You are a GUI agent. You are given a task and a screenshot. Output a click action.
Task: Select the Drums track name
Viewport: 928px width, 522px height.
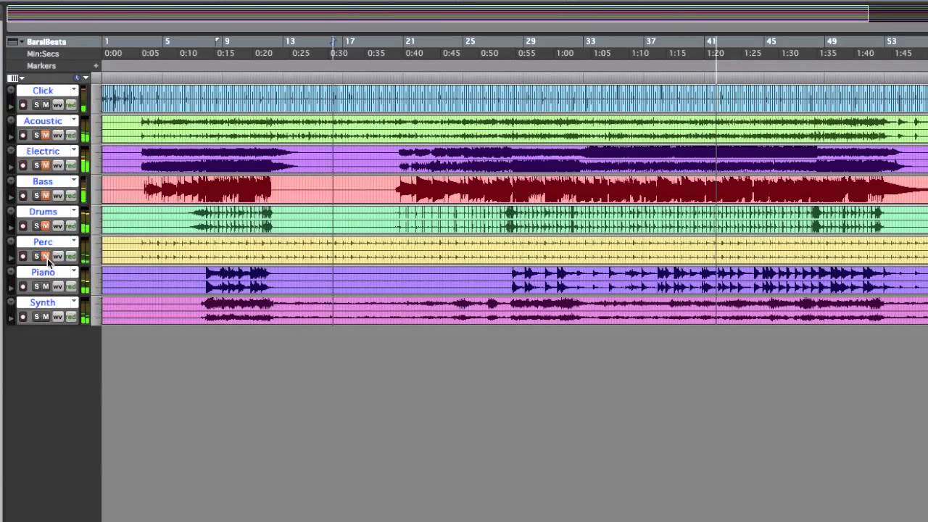pyautogui.click(x=43, y=211)
